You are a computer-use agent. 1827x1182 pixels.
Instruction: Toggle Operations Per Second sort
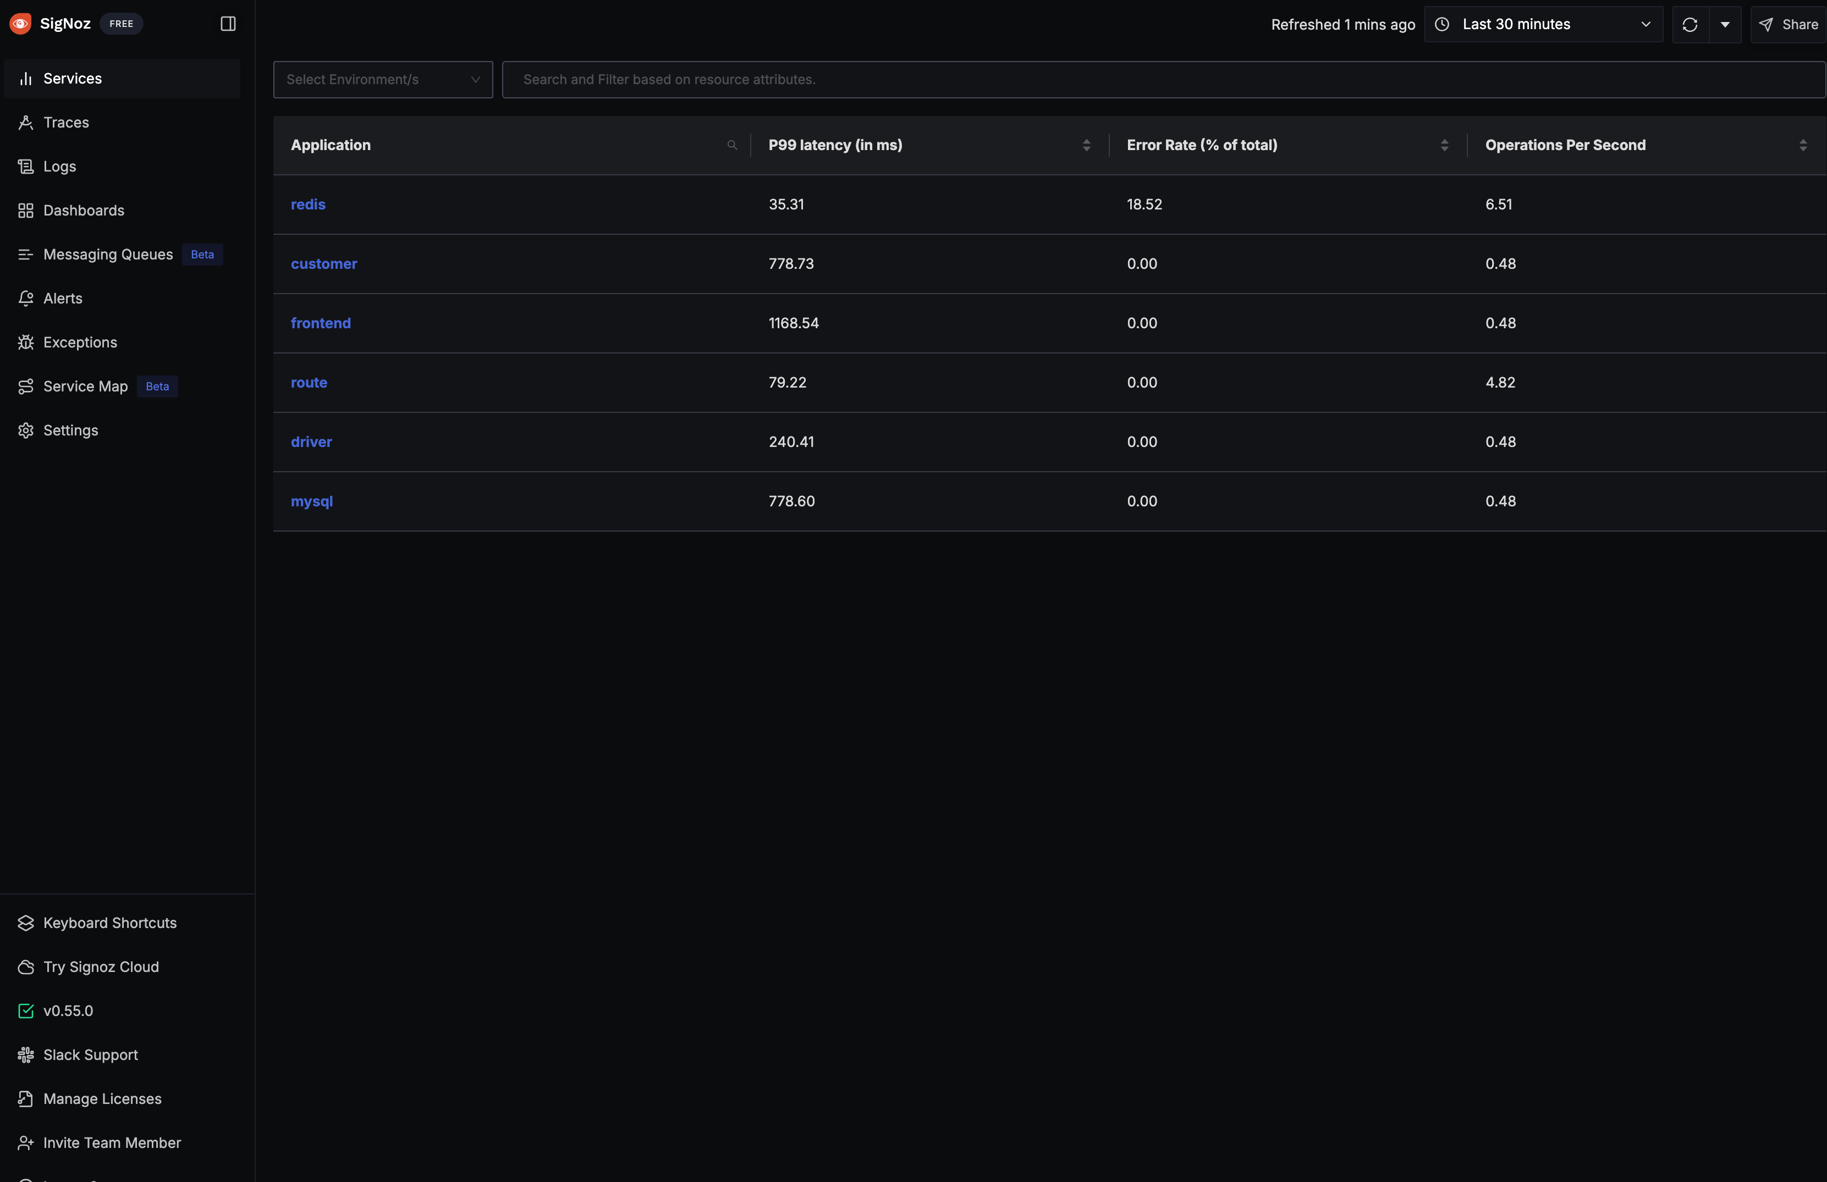[x=1802, y=145]
